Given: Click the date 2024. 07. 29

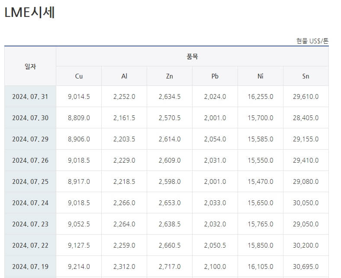Looking at the screenshot, I should coord(30,139).
